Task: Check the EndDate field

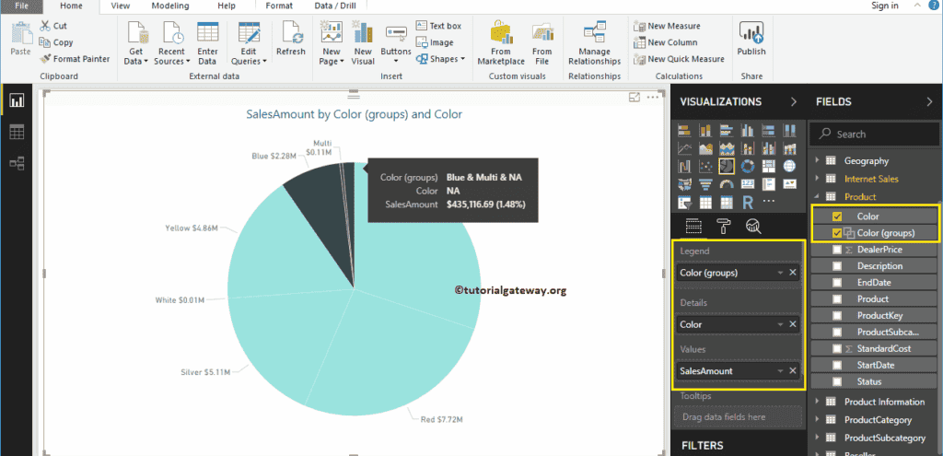Action: [x=836, y=283]
